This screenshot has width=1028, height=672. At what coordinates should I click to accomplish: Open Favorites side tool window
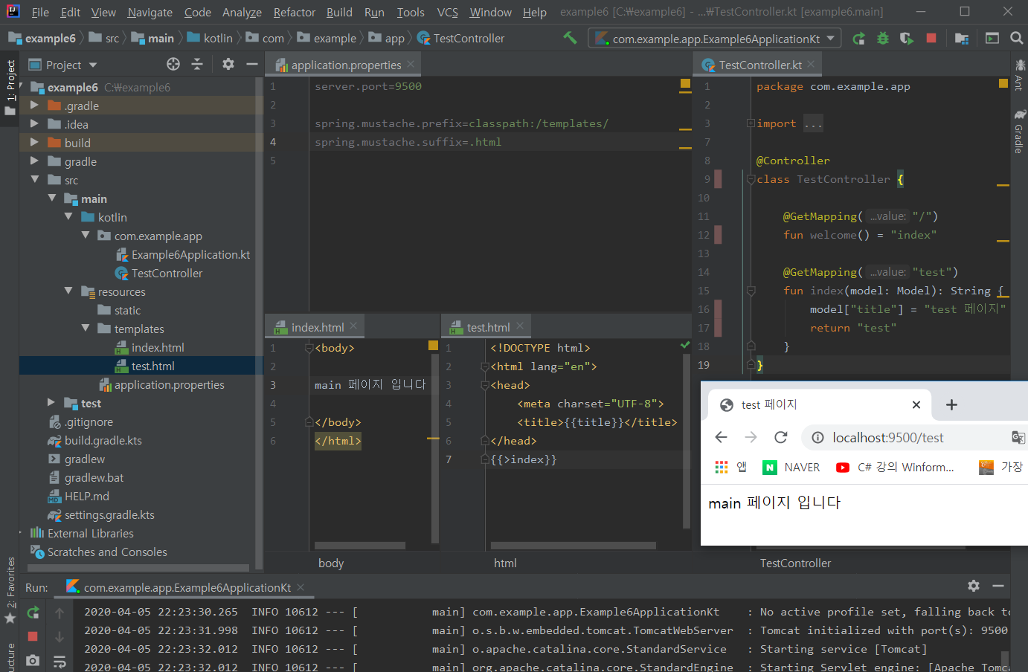(x=10, y=592)
